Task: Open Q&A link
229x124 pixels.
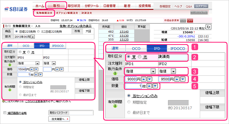Action: tap(189, 6)
